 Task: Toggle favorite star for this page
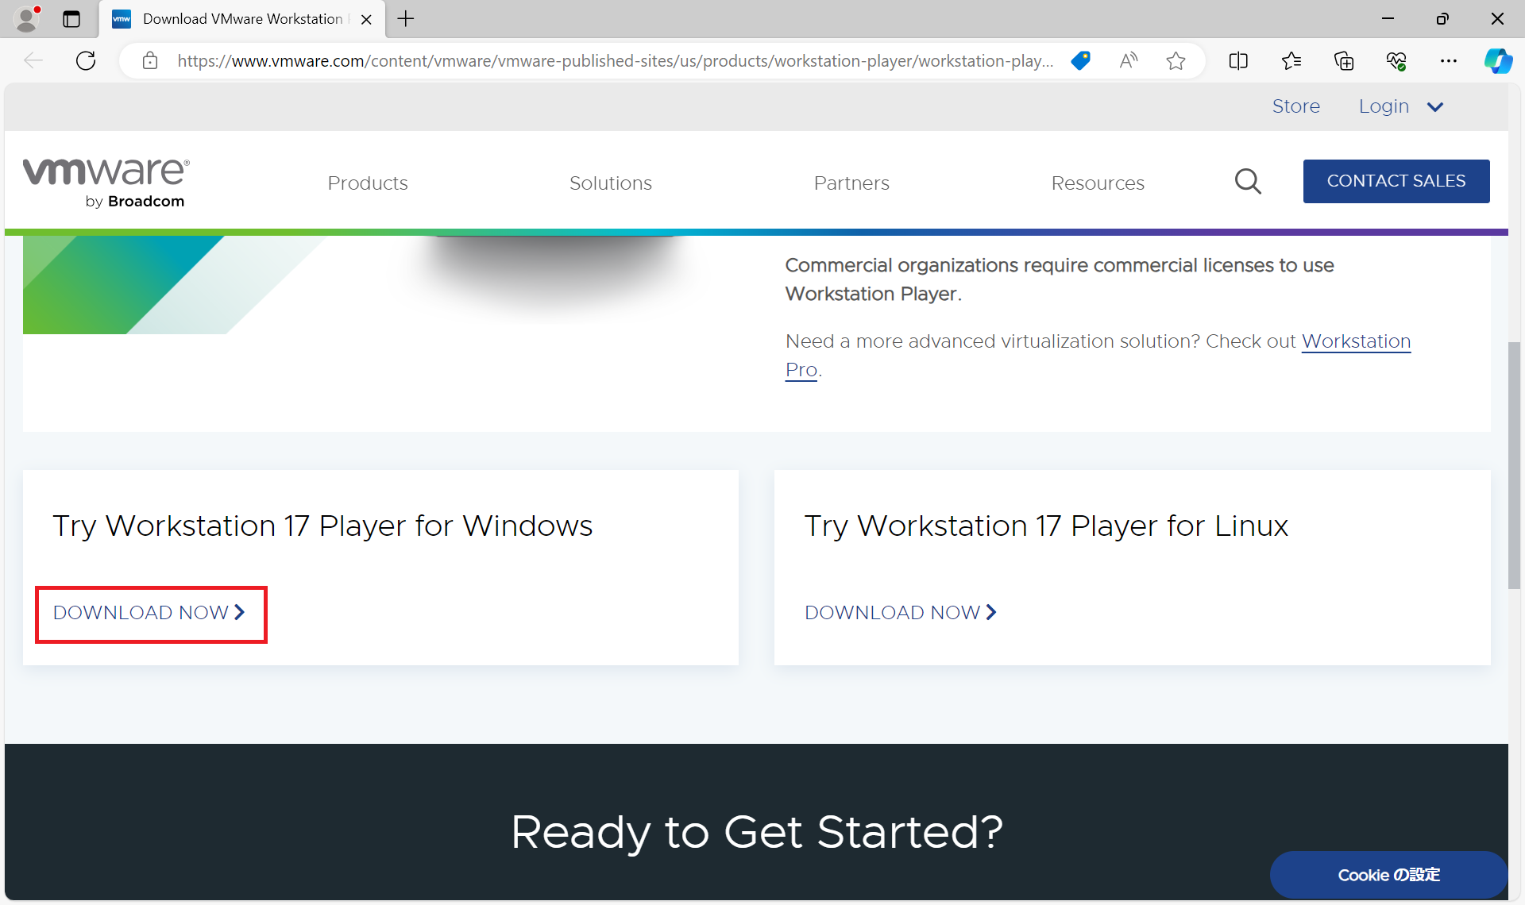tap(1176, 60)
